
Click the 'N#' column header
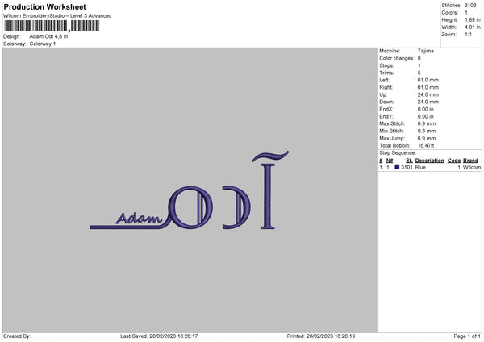coord(390,161)
